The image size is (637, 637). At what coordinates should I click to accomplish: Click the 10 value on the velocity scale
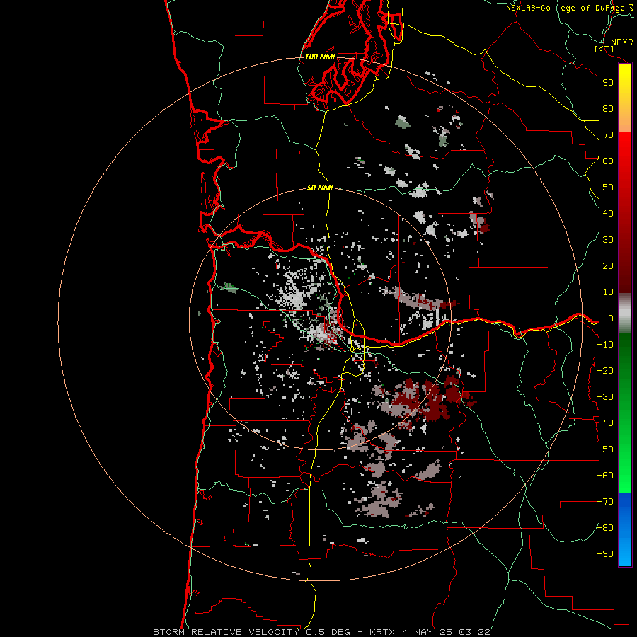(608, 292)
